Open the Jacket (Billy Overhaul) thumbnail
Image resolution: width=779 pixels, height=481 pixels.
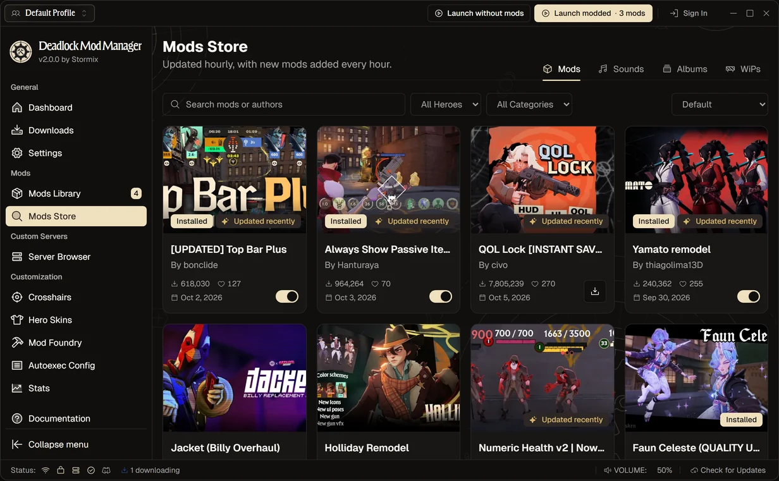(235, 378)
